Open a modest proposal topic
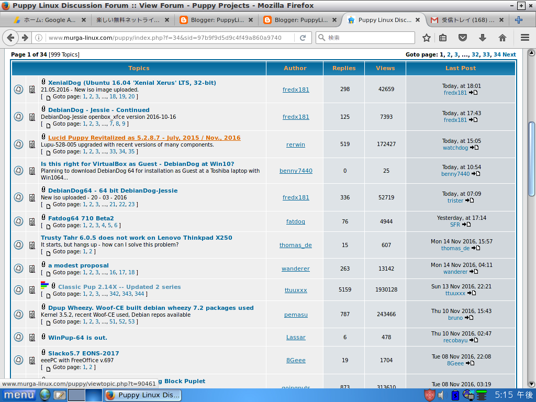The width and height of the screenshot is (536, 402). tap(79, 265)
